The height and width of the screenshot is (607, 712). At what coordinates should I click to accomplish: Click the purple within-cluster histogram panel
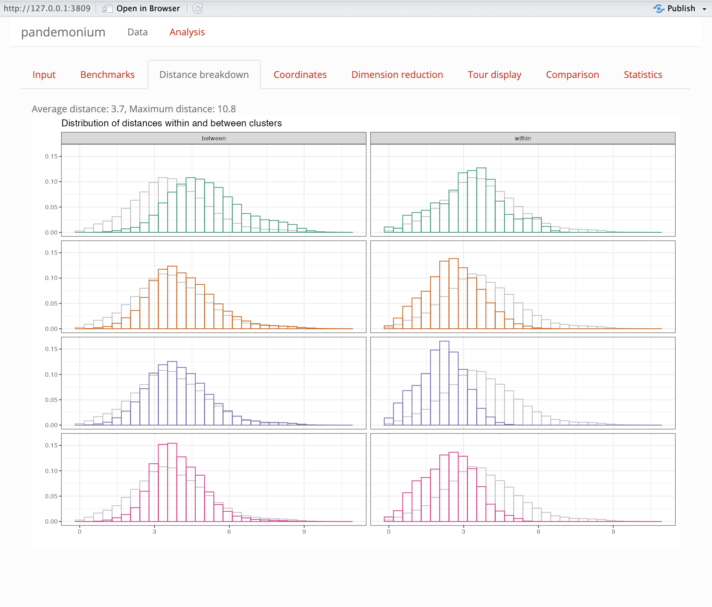coord(523,383)
